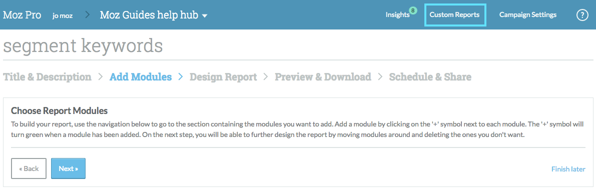Switch to the Title & Description step
The width and height of the screenshot is (596, 192).
pos(47,77)
